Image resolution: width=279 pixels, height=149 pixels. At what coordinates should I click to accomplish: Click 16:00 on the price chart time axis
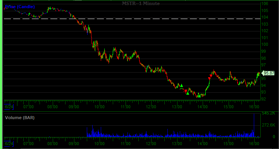(x=254, y=107)
